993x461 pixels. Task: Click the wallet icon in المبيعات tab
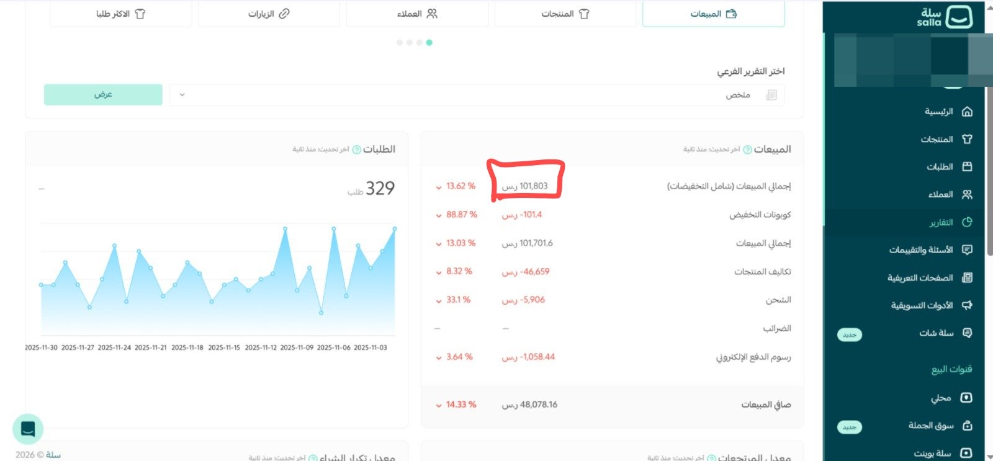[x=731, y=14]
